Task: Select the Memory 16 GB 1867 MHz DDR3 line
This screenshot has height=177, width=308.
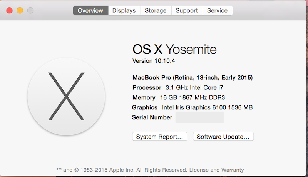Action: 179,97
